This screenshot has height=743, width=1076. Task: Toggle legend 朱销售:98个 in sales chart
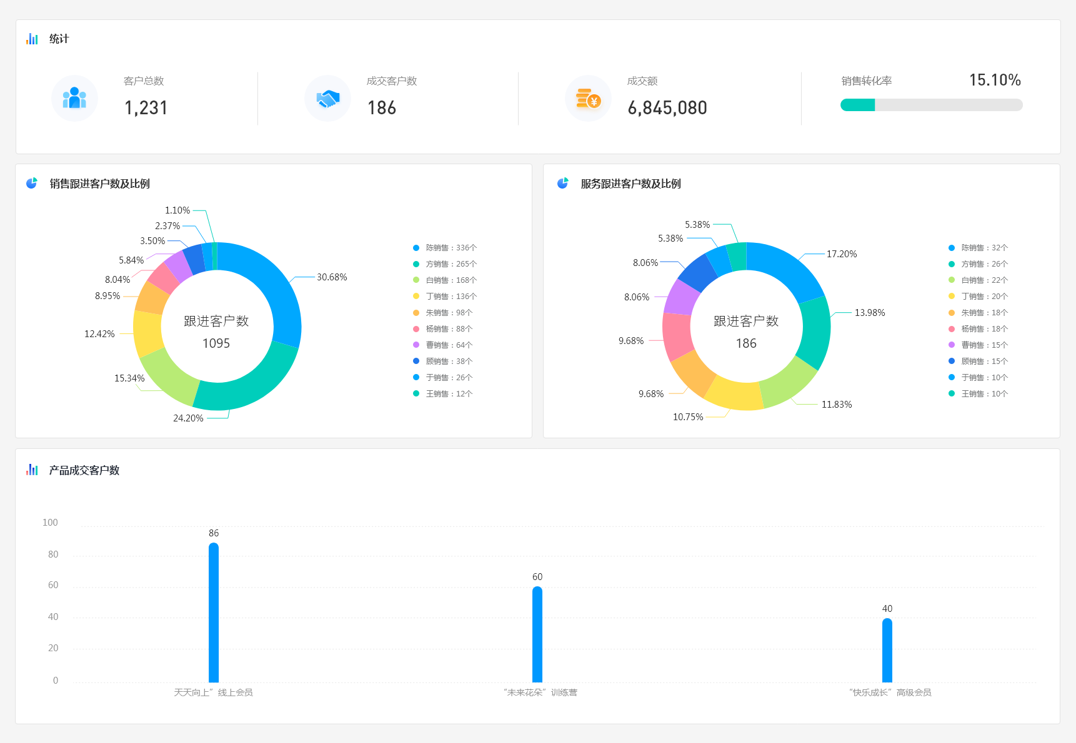(443, 313)
